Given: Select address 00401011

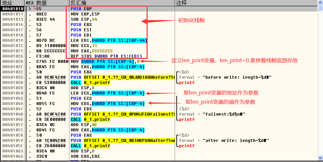Looking at the screenshot, I should tap(13, 14).
